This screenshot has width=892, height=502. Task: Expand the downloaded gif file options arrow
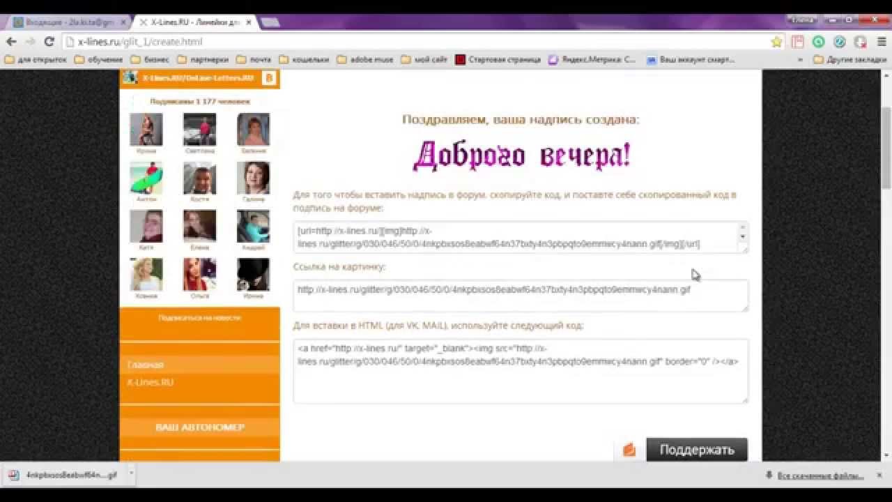coord(131,473)
